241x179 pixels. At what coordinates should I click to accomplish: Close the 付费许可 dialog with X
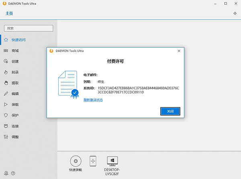(x=179, y=51)
